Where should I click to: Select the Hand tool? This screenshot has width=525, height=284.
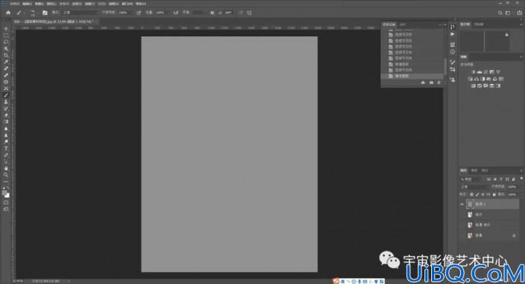click(6, 169)
